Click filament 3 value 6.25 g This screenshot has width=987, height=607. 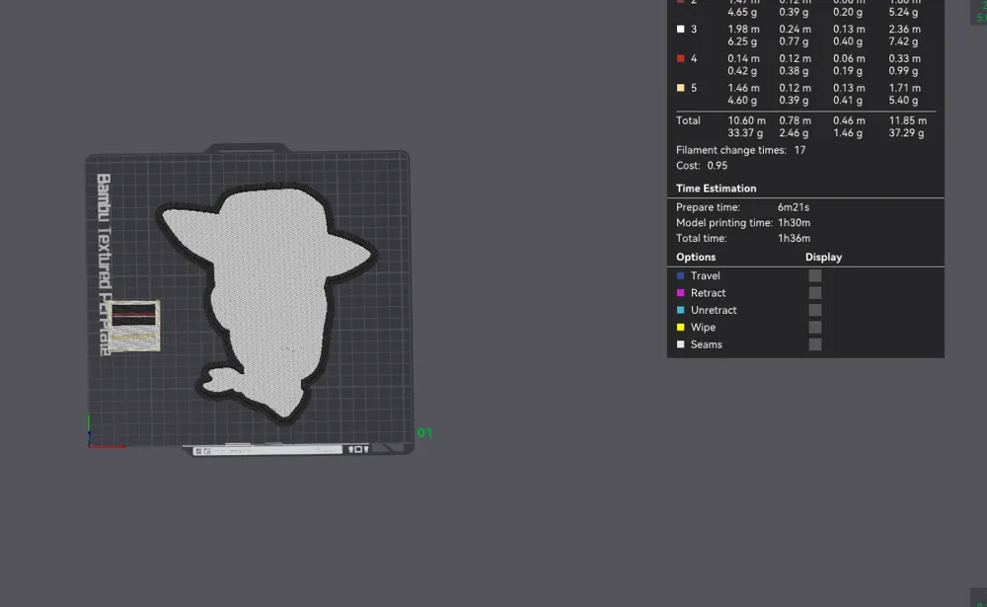pos(742,41)
